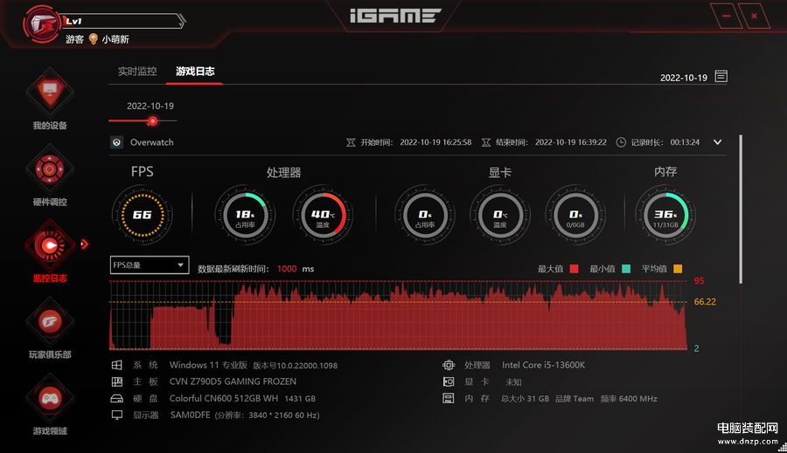Click the SAM0DFE monitor text
This screenshot has width=787, height=453.
point(191,415)
